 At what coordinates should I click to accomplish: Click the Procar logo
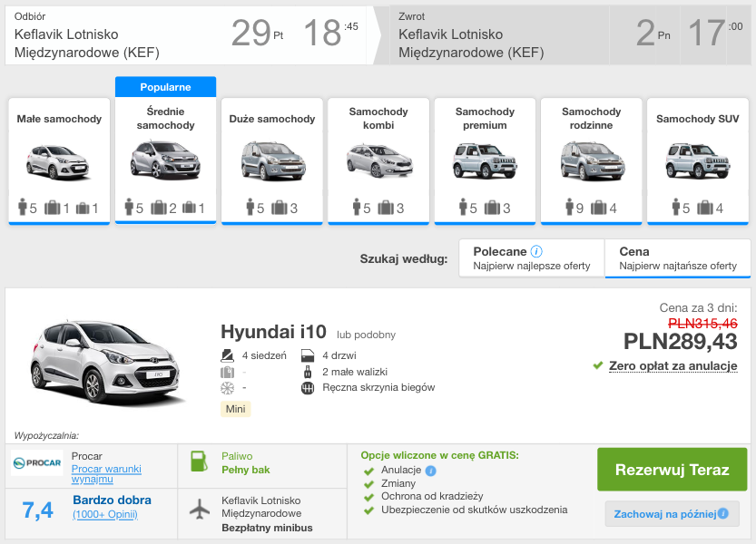tap(37, 462)
